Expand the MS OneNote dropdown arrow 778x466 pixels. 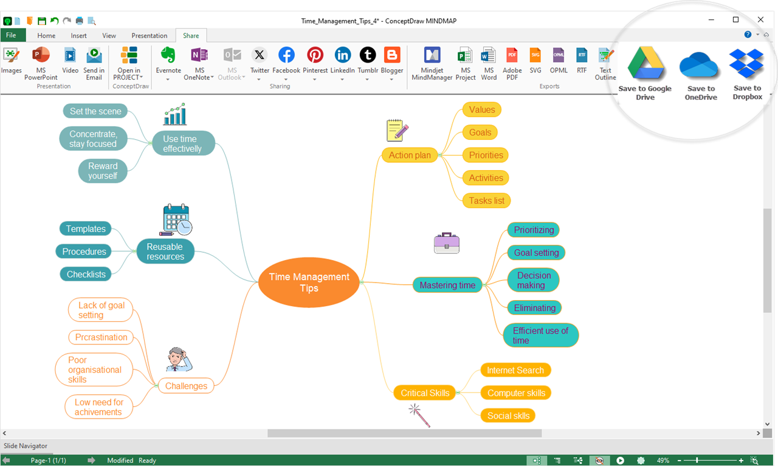[x=212, y=78]
